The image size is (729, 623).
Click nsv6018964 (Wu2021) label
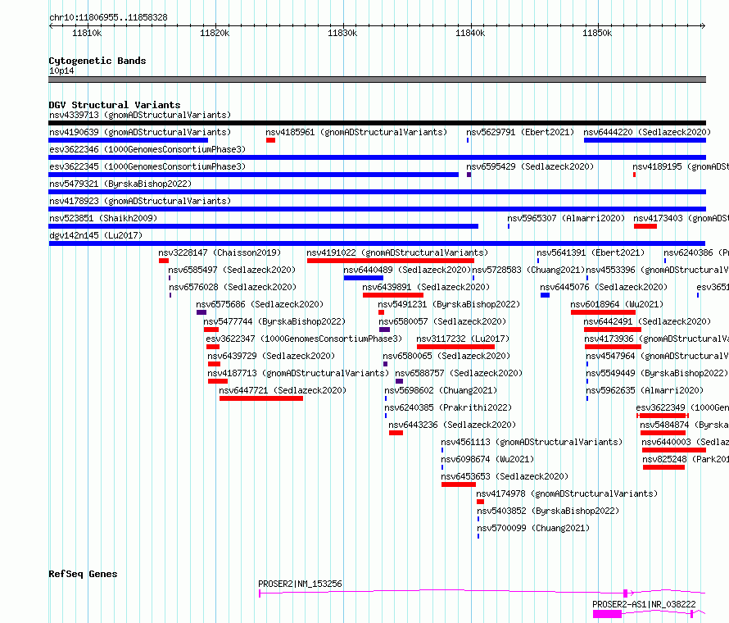pos(617,304)
